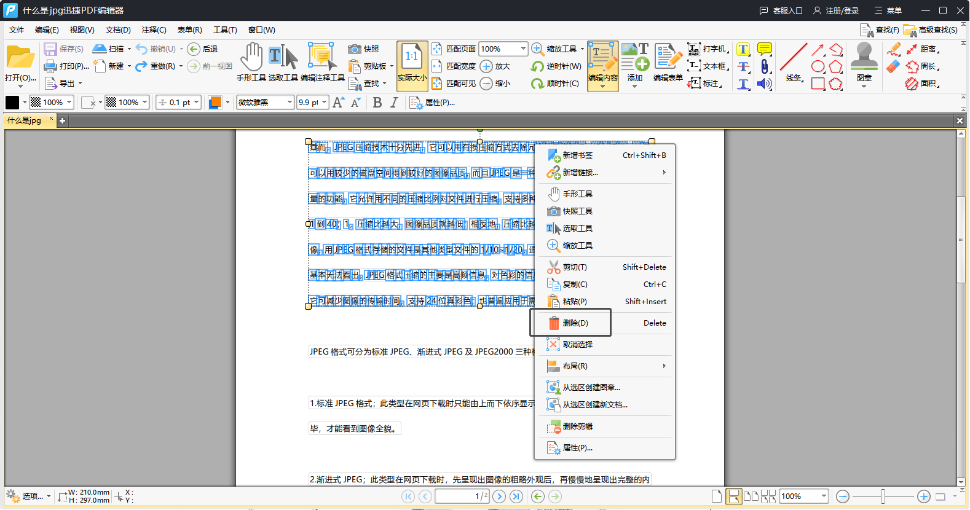Choose 复制(C) in context menu
Viewport: 970px width, 510px height.
coord(605,284)
